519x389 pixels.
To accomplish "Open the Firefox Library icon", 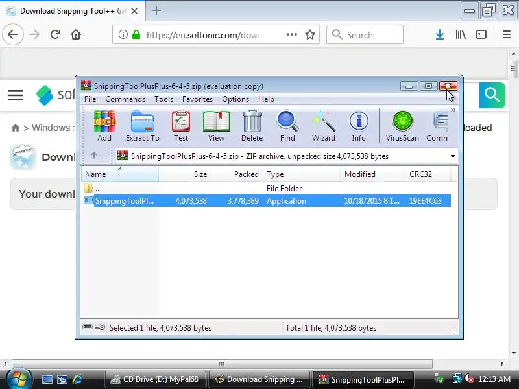I will [461, 34].
